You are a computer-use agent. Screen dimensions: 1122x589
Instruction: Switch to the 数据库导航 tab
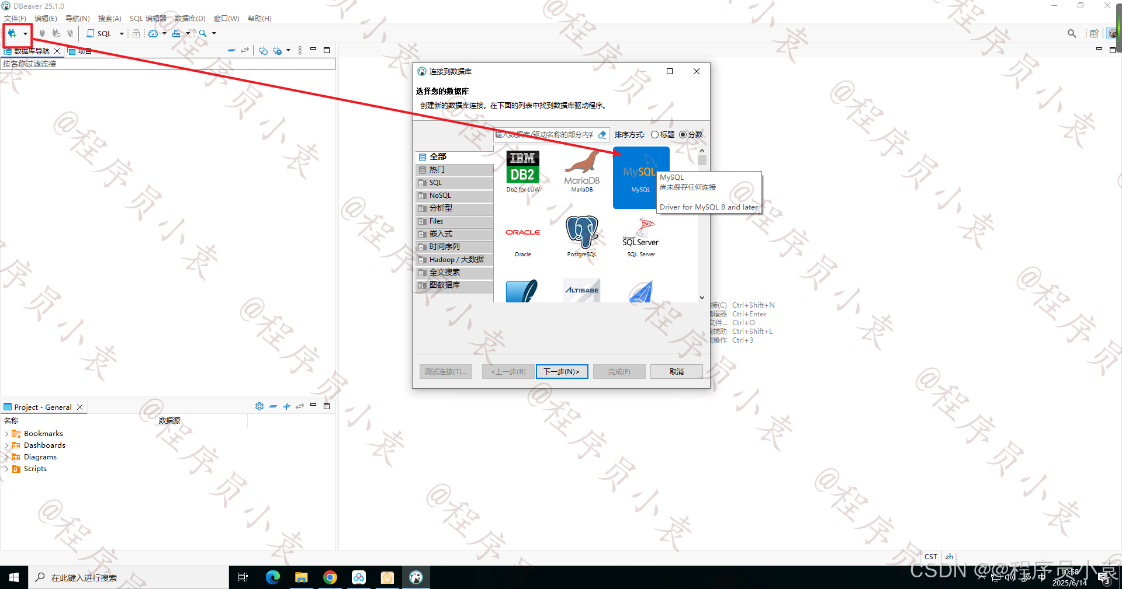pyautogui.click(x=32, y=51)
